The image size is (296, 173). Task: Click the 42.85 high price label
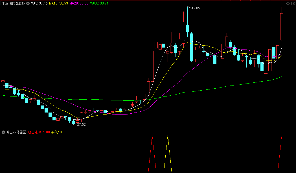pyautogui.click(x=196, y=8)
